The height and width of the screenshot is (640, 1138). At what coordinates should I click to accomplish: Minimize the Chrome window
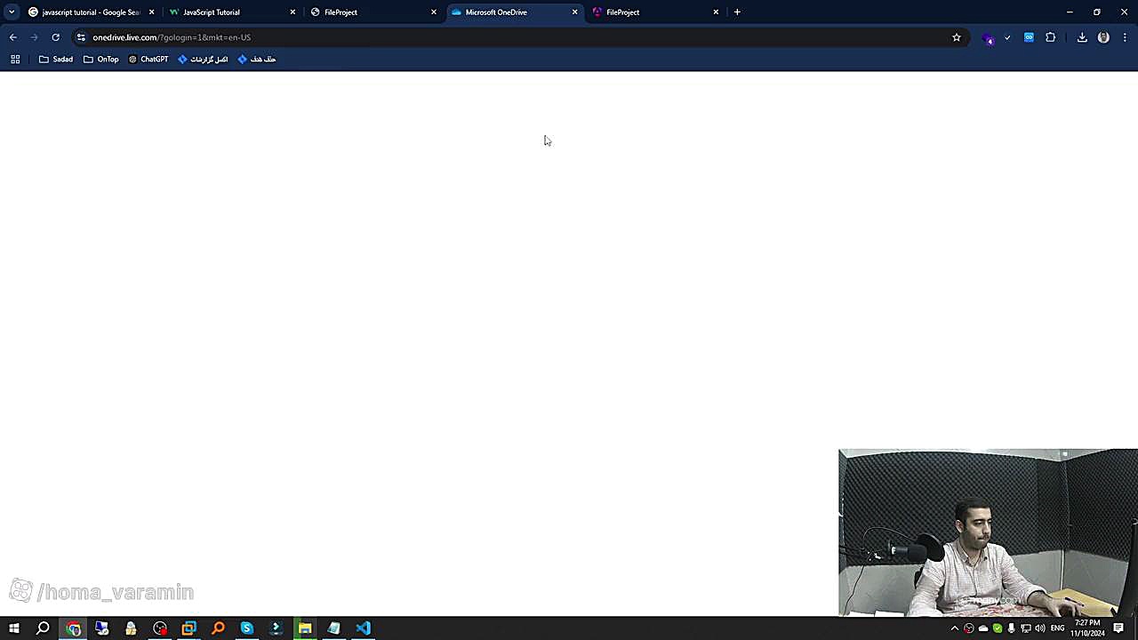1070,12
